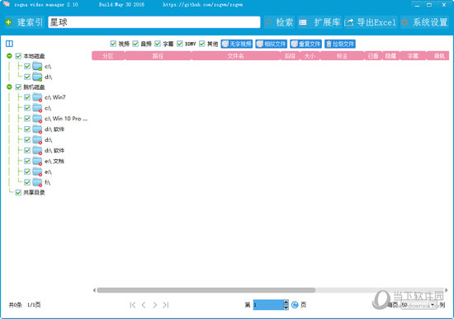
Task: Sort by the 文件名 column header
Action: point(236,56)
